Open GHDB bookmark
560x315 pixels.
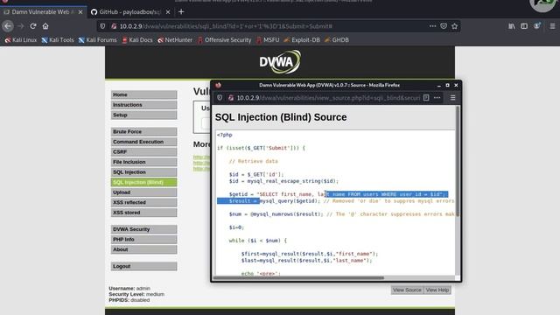click(x=336, y=40)
